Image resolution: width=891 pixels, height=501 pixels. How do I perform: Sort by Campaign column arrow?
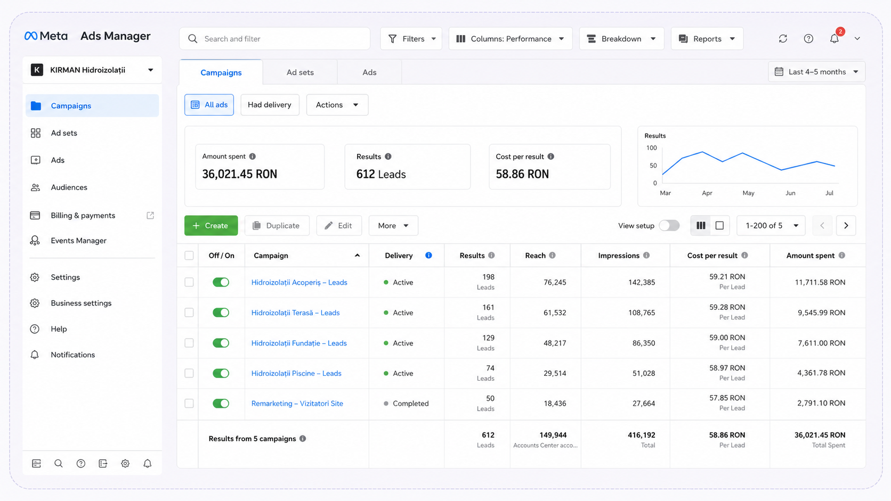357,256
